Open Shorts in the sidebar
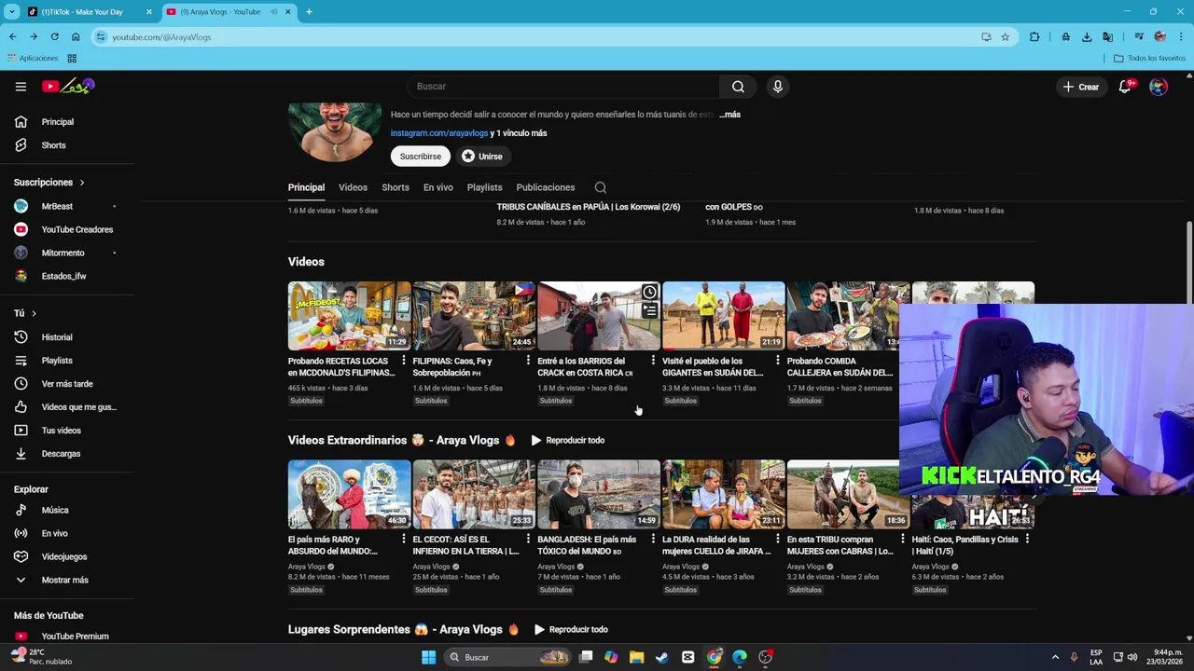Screen dimensions: 1194x671 pyautogui.click(x=54, y=145)
